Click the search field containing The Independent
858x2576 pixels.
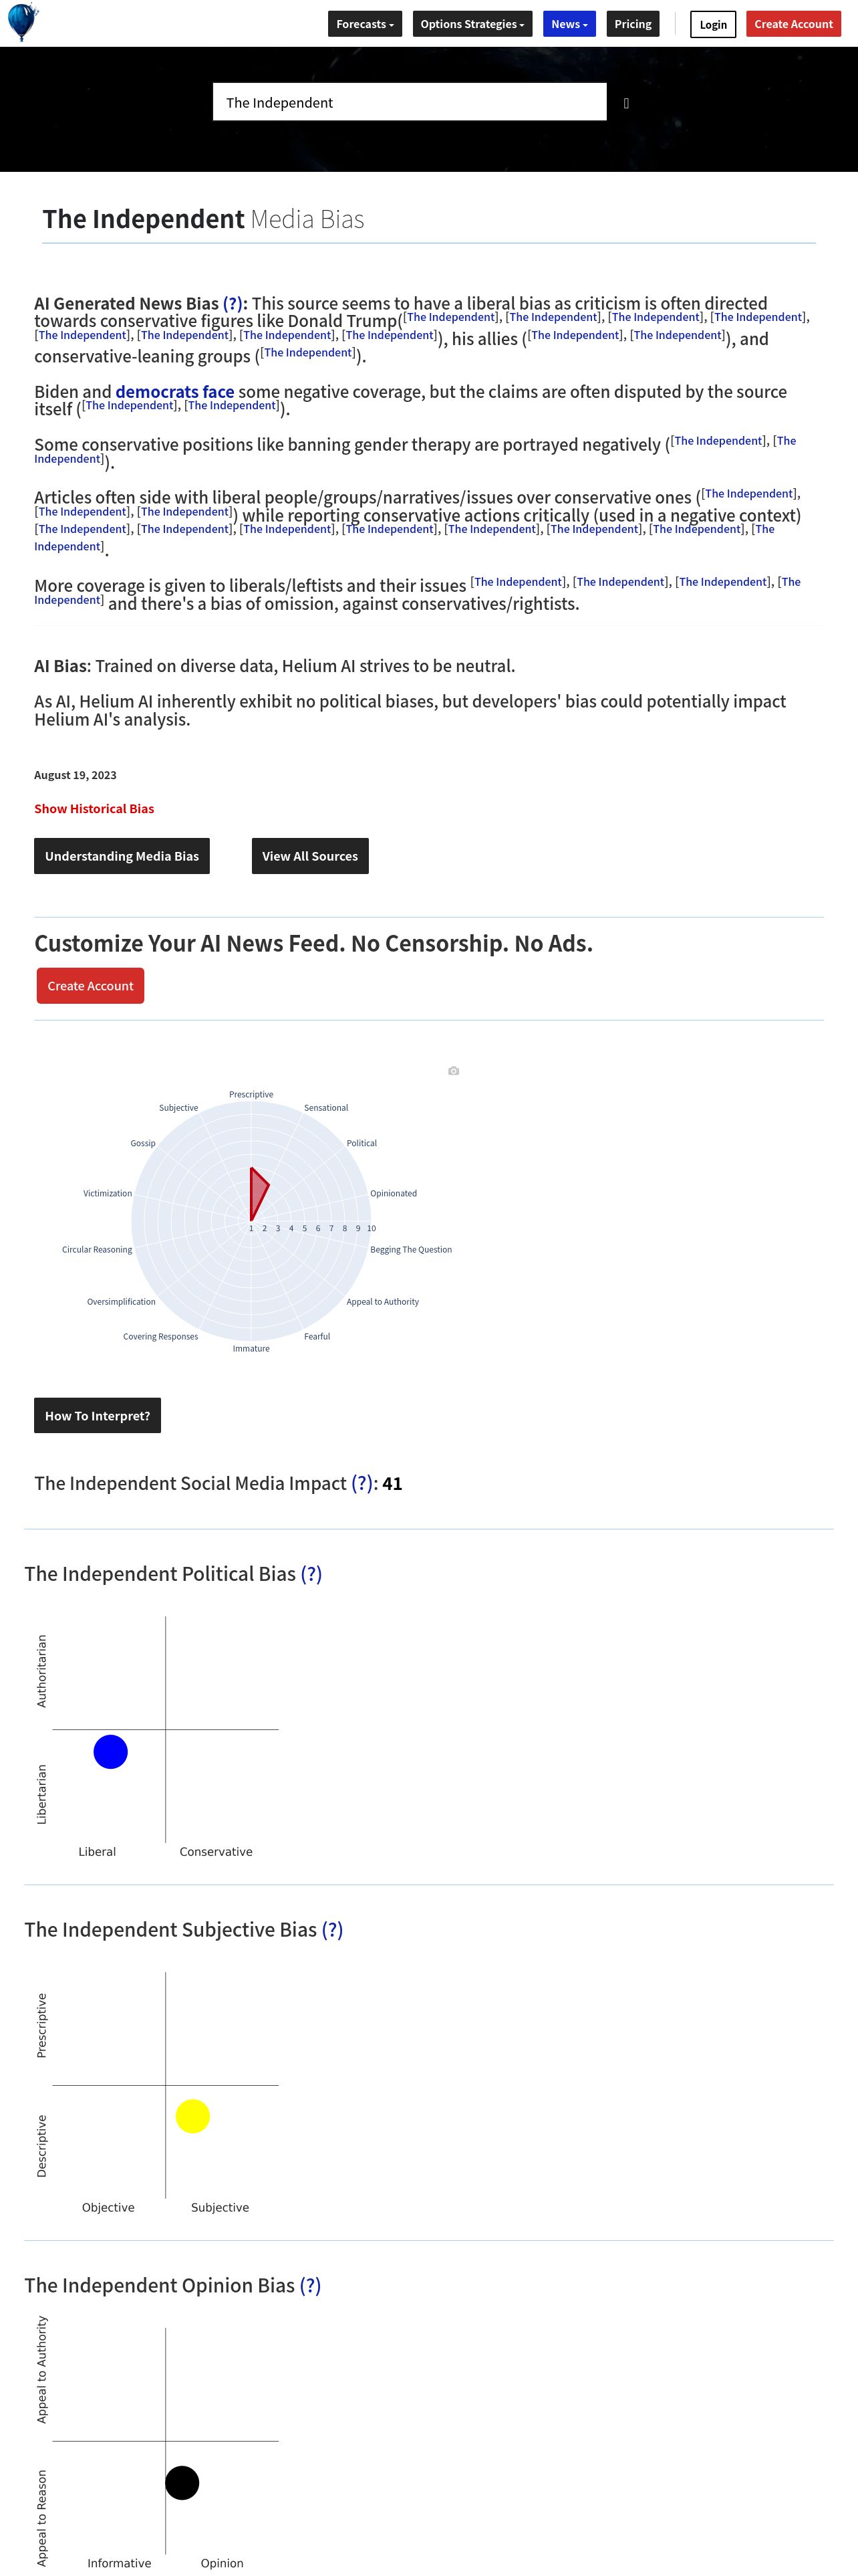point(410,102)
